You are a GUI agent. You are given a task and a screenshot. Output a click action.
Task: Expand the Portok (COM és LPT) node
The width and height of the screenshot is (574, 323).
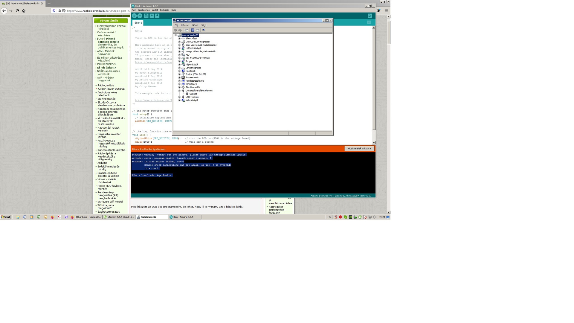(x=179, y=74)
